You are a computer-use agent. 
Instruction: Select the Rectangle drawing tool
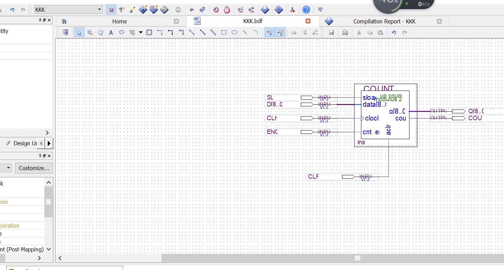point(224,32)
